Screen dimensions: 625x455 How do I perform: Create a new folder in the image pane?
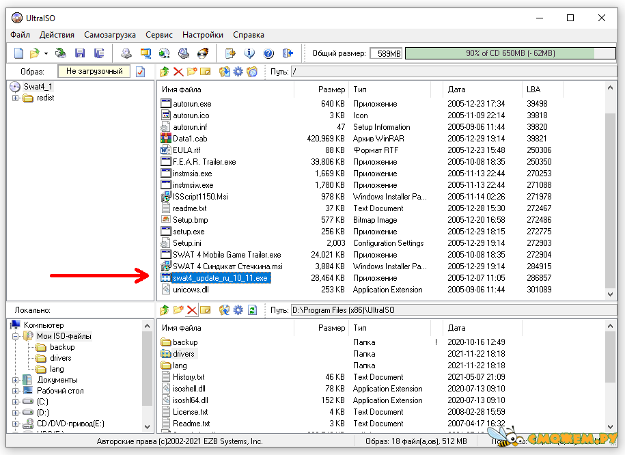(x=192, y=72)
